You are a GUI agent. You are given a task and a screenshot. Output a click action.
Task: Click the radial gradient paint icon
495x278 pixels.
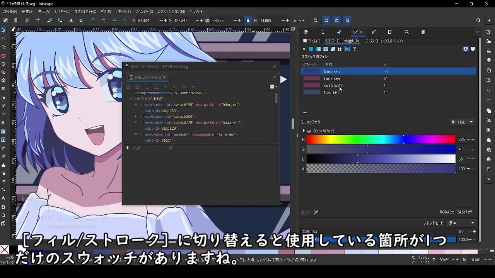coord(326,49)
